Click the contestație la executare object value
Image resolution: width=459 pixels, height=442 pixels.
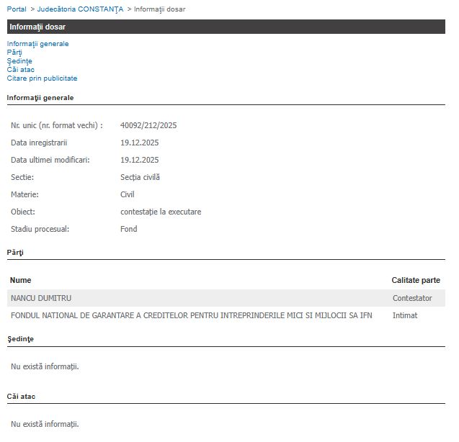[x=161, y=212]
